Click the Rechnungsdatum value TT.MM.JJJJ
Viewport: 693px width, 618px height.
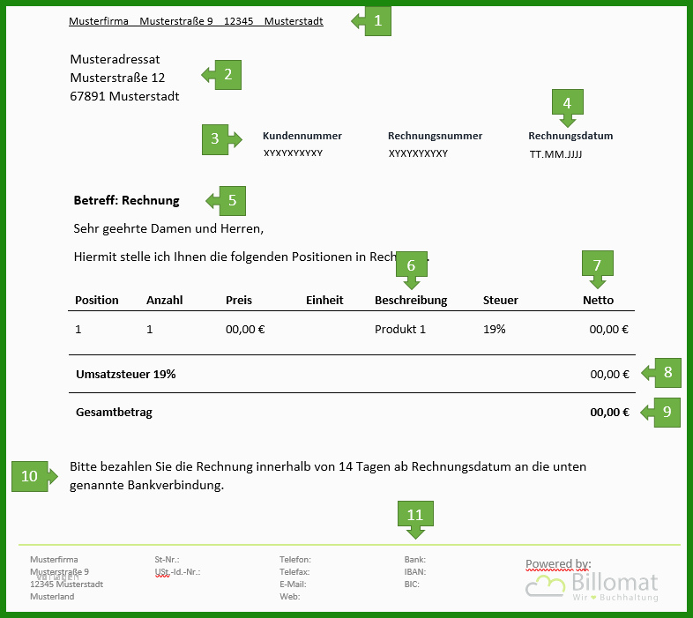point(555,154)
